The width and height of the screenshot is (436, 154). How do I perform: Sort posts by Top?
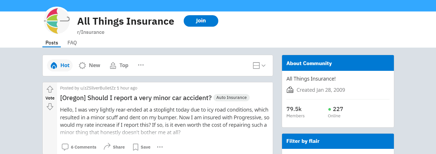[119, 65]
